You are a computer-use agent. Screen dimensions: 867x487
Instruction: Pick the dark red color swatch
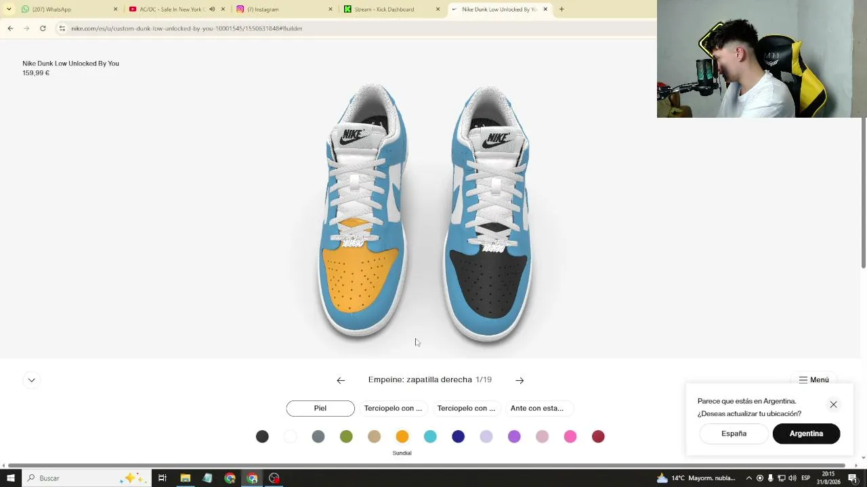tap(598, 437)
